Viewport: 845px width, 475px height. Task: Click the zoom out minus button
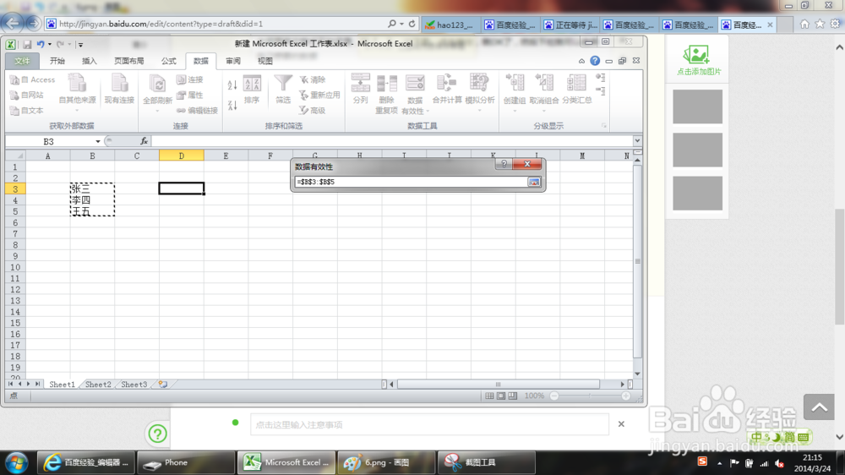point(554,396)
